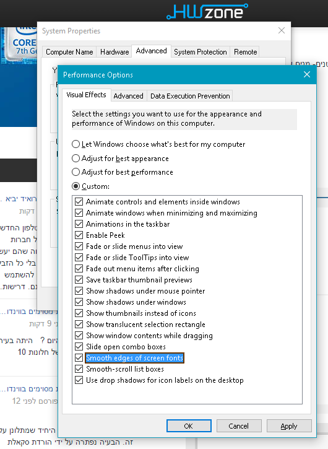
Task: Toggle Show thumbnails instead of icons
Action: (x=79, y=313)
